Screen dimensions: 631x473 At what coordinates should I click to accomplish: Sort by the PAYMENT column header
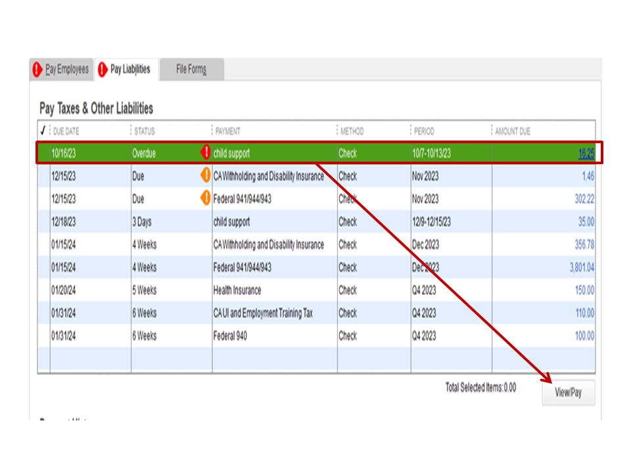pyautogui.click(x=228, y=131)
